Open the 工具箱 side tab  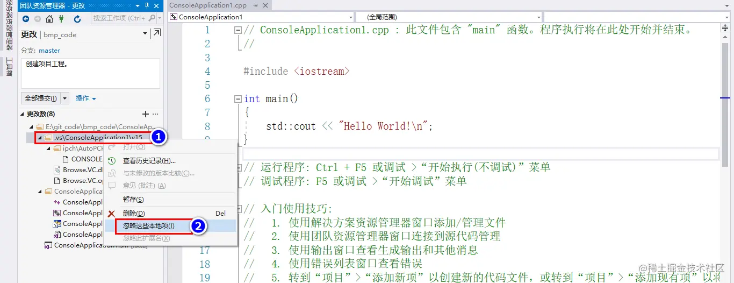[x=9, y=67]
